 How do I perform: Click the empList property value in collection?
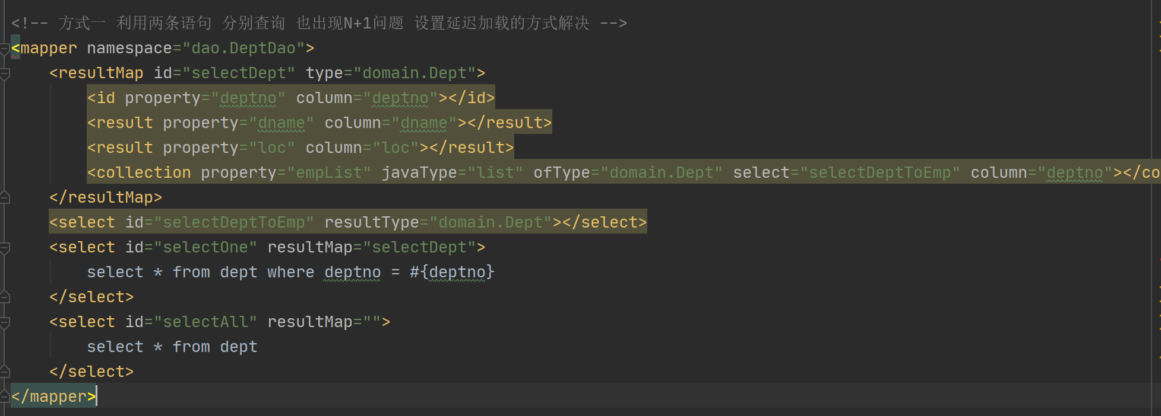329,173
